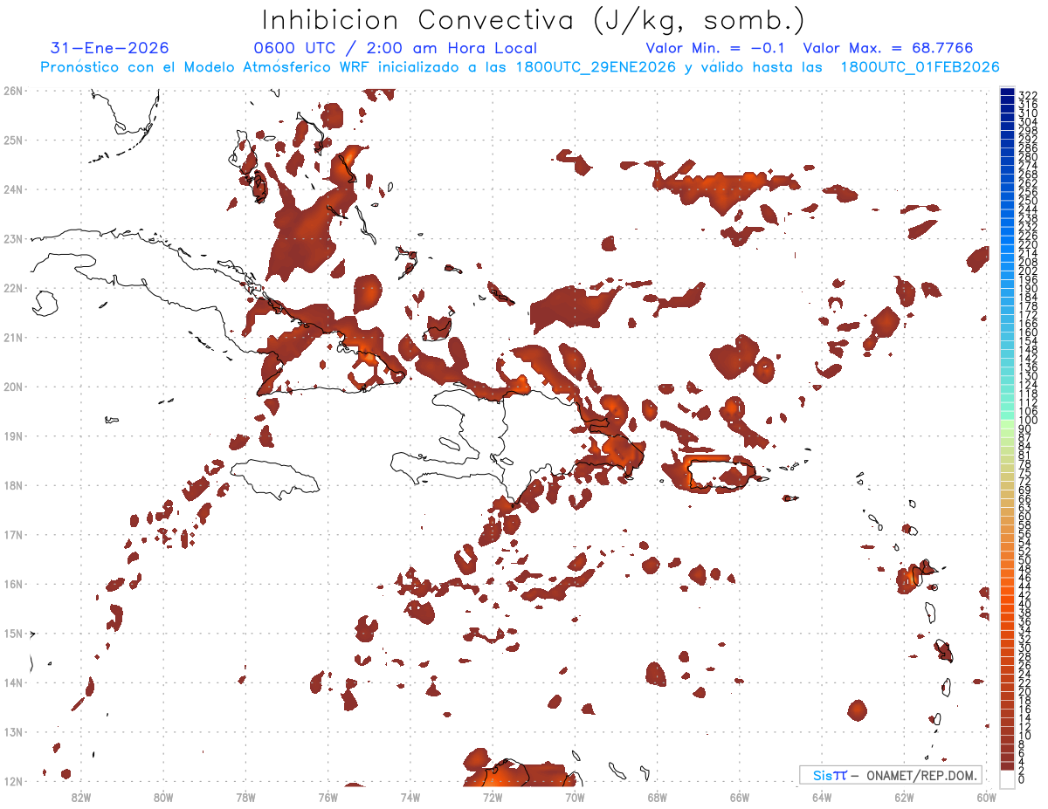Viewport: 1048px width, 809px height.
Task: Click the "SisTT – ONAMET/REP.DOM." credit box
Action: pyautogui.click(x=890, y=775)
